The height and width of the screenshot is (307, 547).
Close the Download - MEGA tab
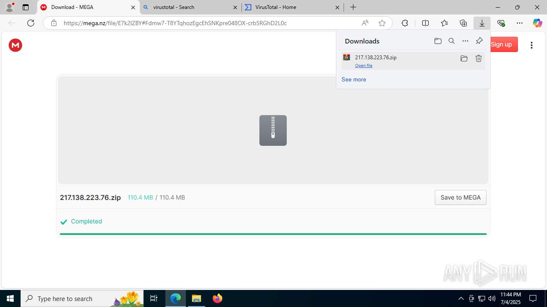tap(133, 7)
